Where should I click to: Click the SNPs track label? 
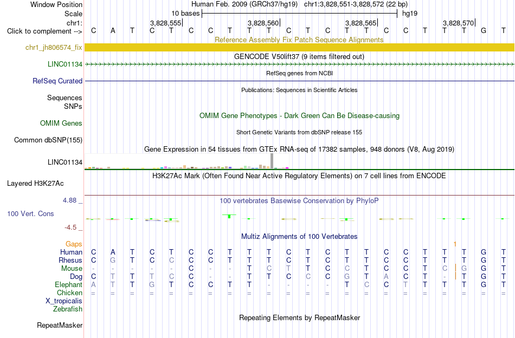[x=73, y=106]
